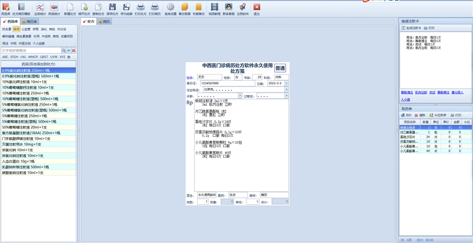Select the 中医方剂 category
This screenshot has height=243, width=473.
point(25,43)
